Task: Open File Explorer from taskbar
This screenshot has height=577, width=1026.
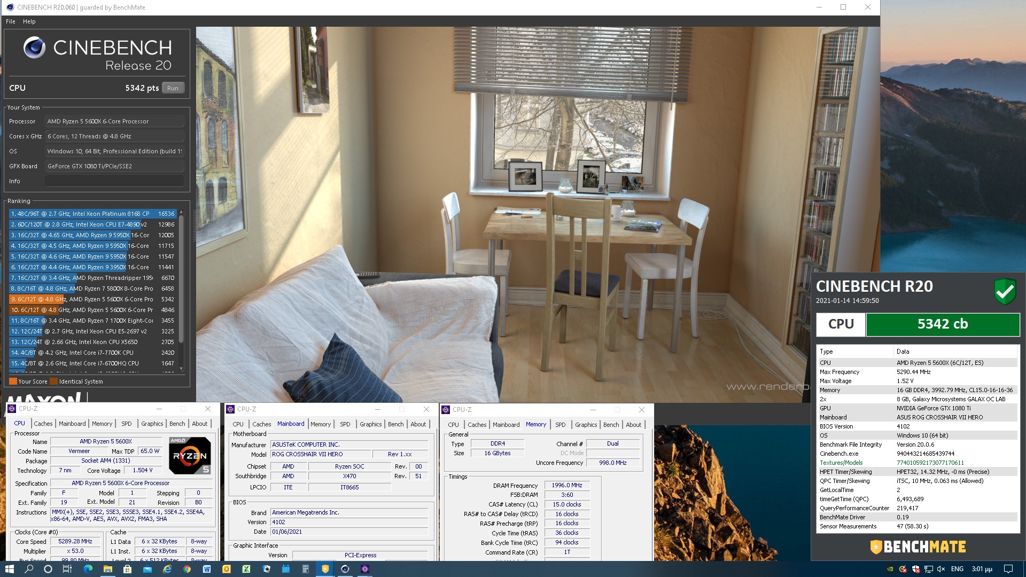Action: point(107,569)
